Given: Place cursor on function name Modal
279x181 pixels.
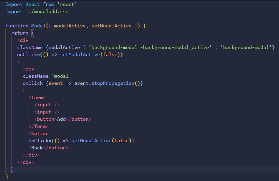Looking at the screenshot, I should [38, 26].
